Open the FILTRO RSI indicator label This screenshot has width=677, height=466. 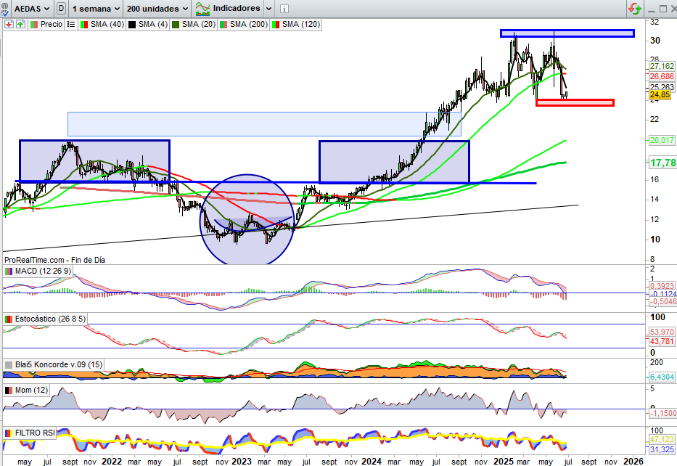30,433
